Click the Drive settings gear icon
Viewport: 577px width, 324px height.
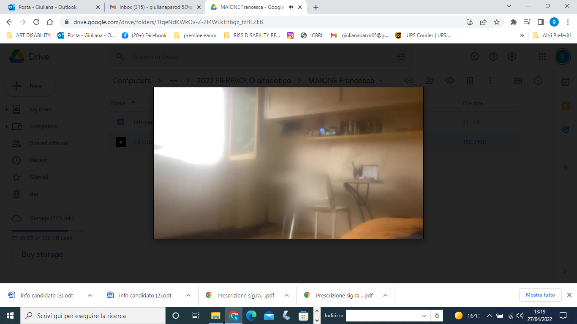tap(512, 57)
